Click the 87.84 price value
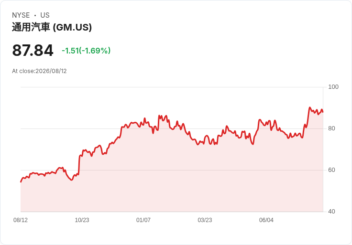This screenshot has height=245, width=352. coord(33,50)
